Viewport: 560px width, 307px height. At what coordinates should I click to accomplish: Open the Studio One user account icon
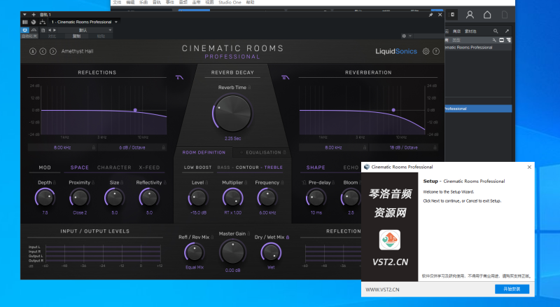470,15
